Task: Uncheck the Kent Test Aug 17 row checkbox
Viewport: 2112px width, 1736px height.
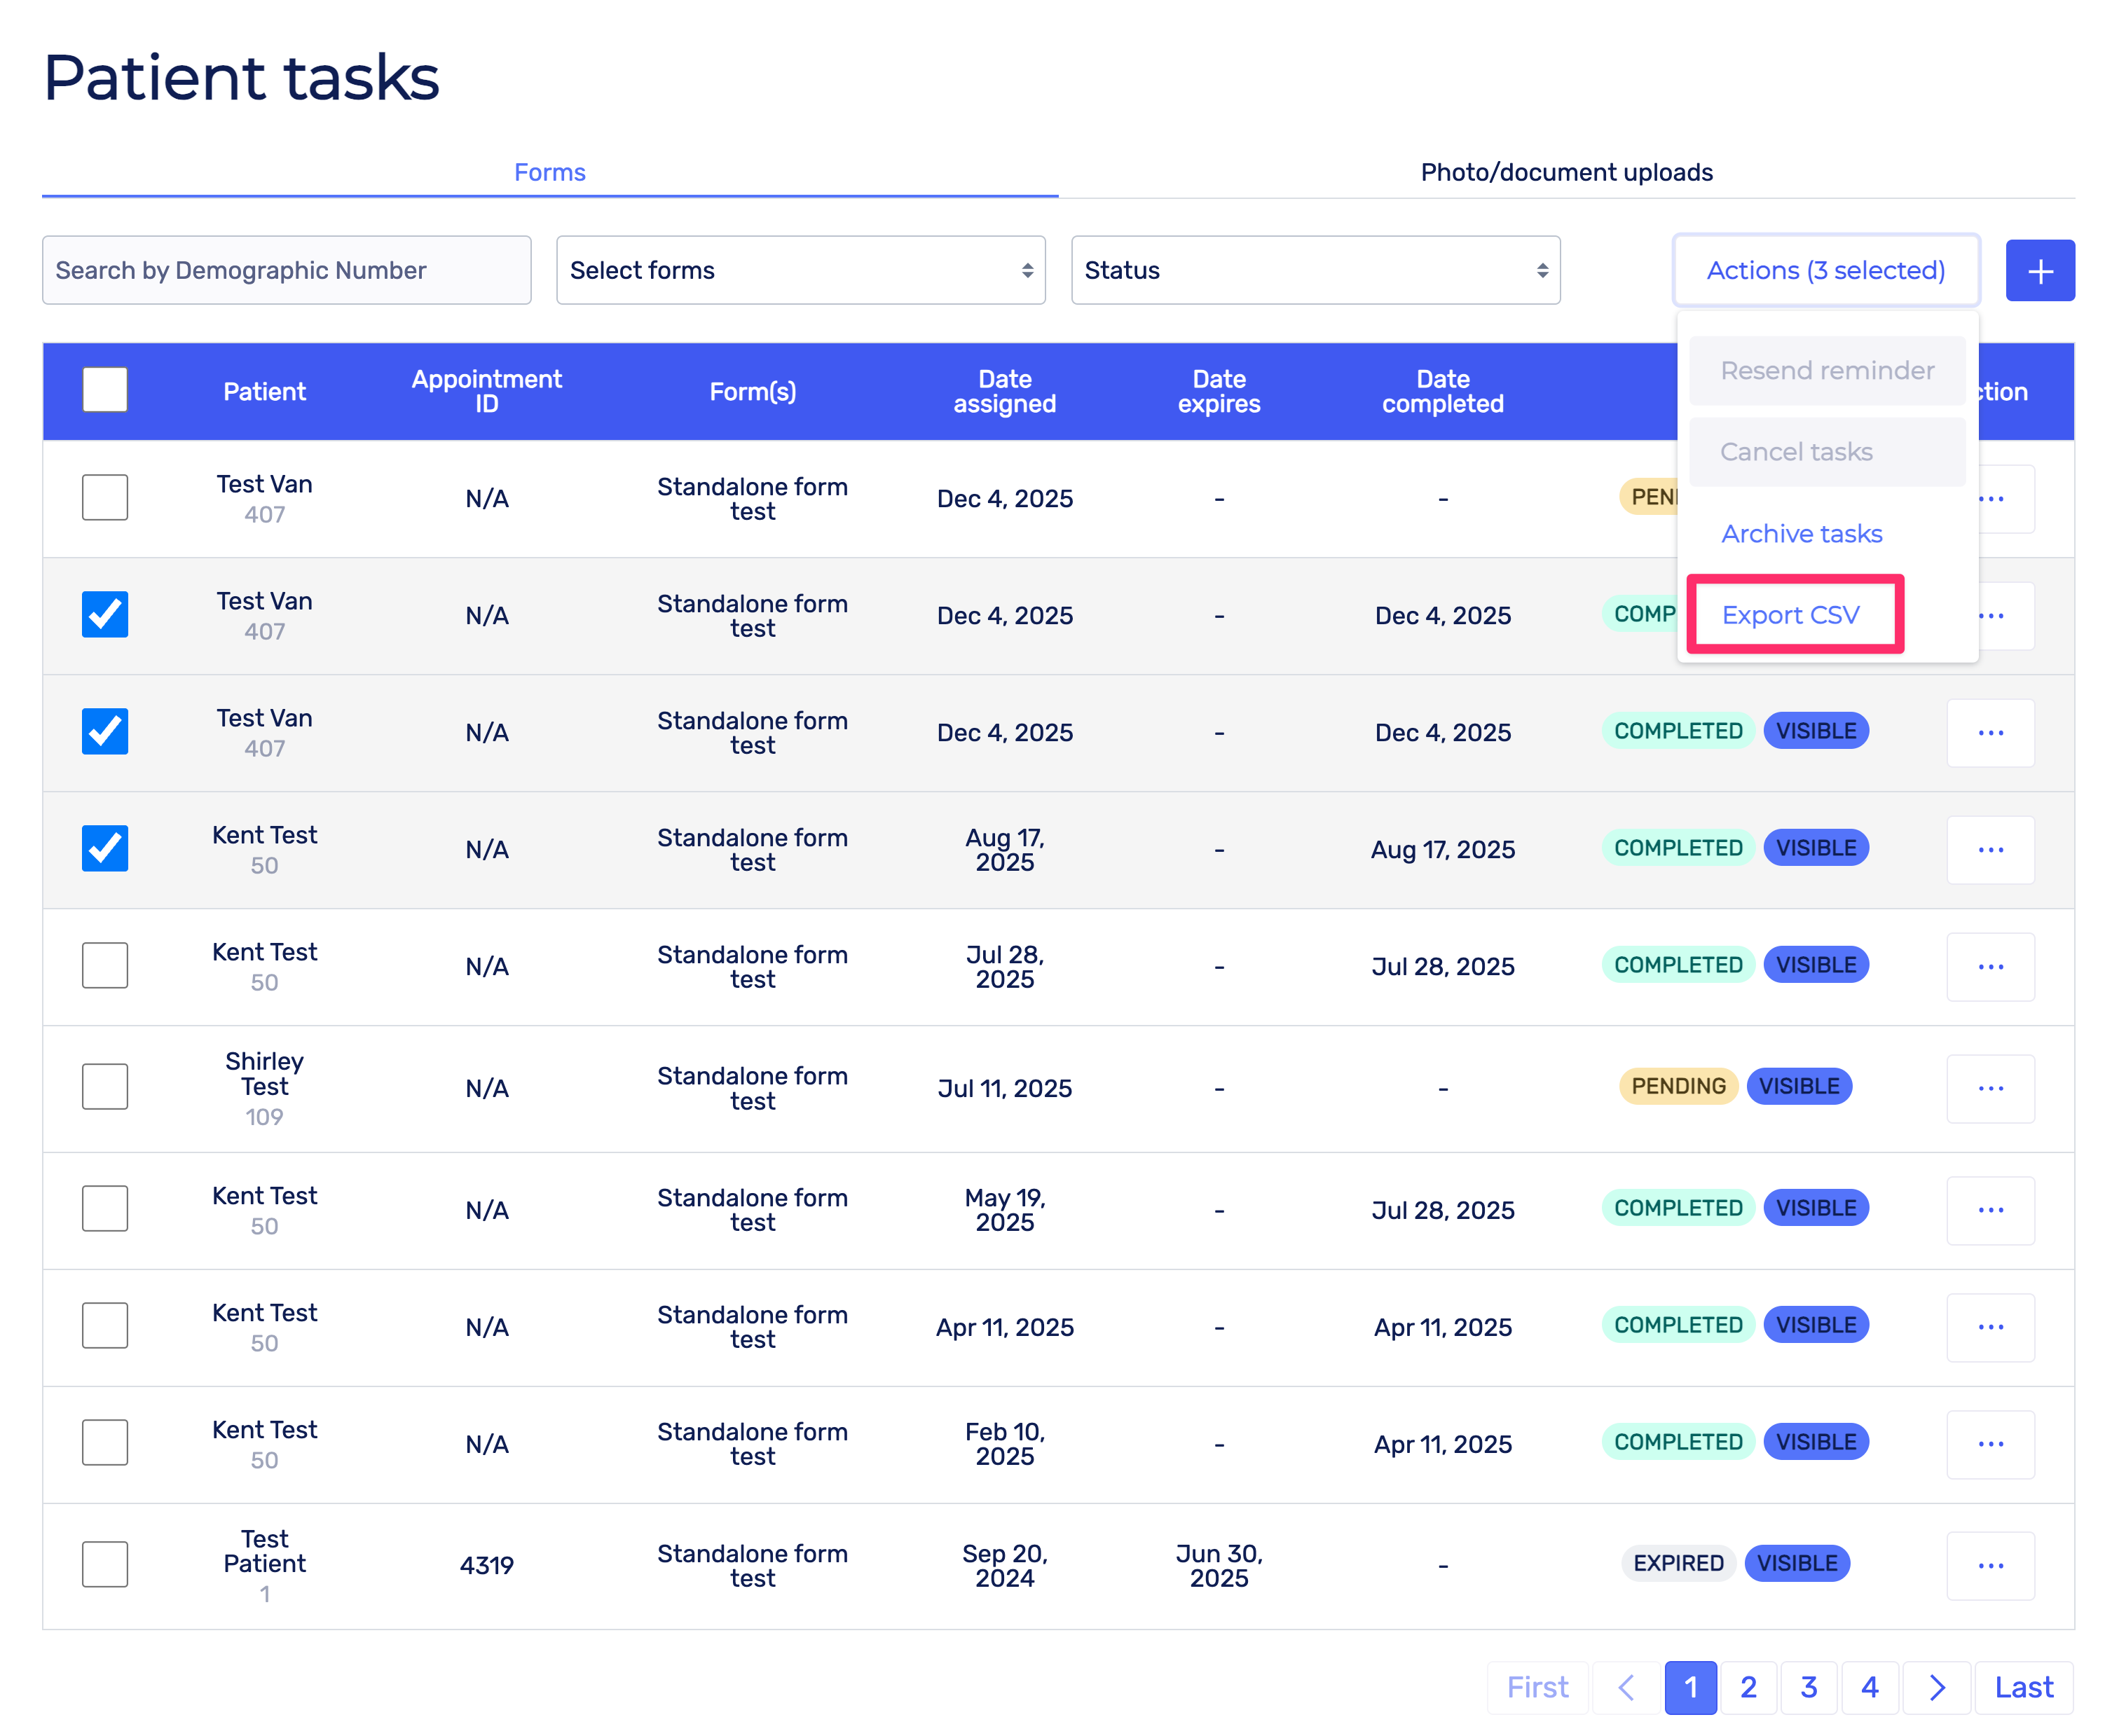Action: click(x=105, y=848)
